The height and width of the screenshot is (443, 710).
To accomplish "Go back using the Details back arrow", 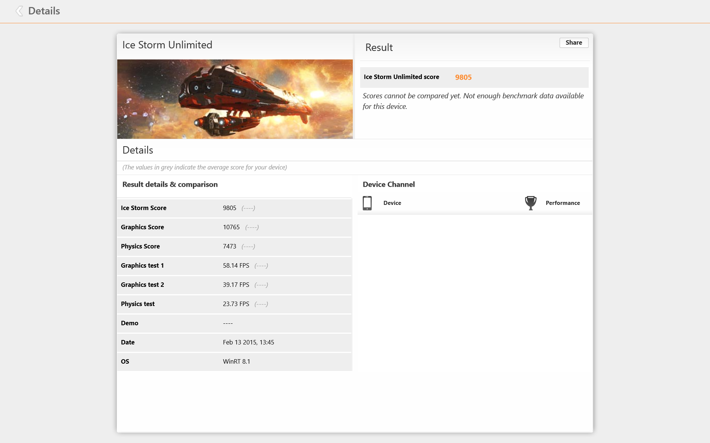I will click(19, 11).
